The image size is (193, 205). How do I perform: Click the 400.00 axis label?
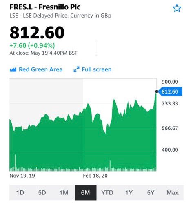(x=170, y=150)
